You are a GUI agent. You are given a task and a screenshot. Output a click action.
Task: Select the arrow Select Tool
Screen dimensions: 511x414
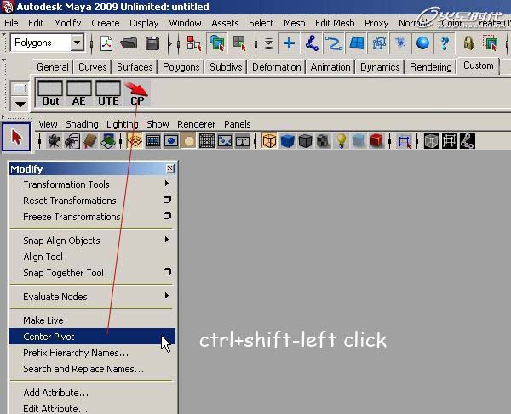click(x=16, y=137)
